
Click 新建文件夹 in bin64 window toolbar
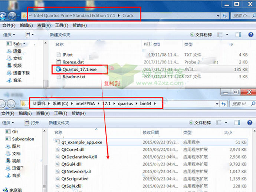coord(59,123)
